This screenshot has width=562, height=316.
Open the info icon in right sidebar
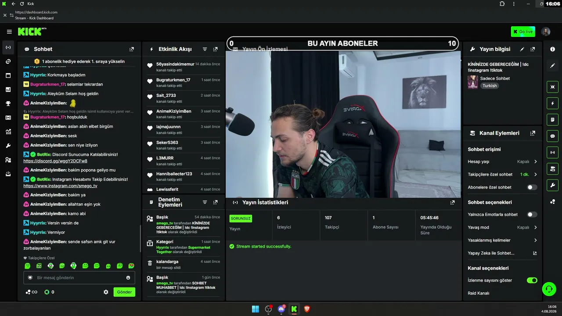click(x=553, y=49)
